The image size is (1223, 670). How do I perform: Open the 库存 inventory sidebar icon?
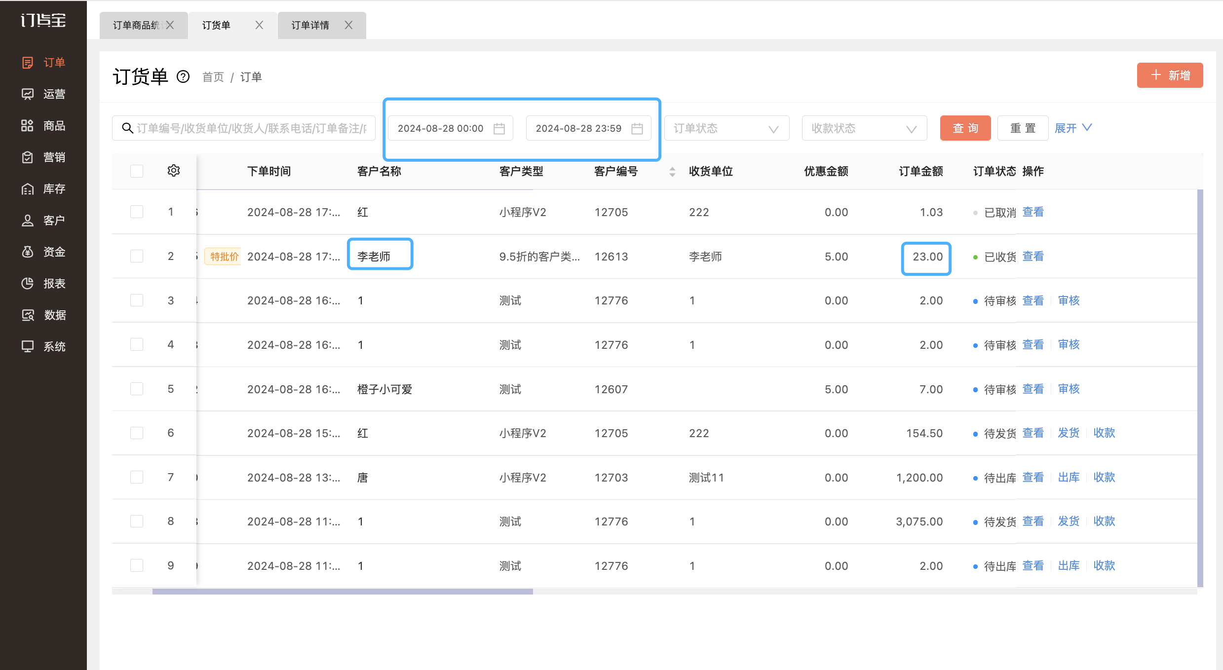(x=28, y=189)
